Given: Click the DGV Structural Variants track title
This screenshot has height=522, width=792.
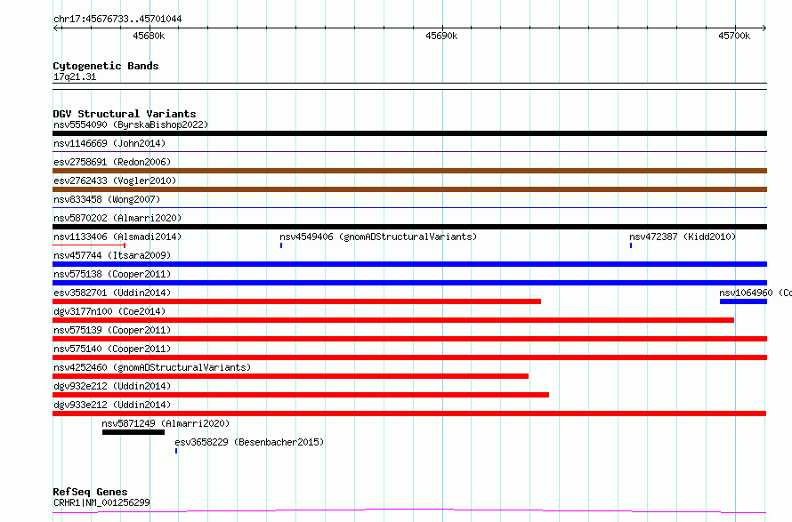Looking at the screenshot, I should [x=125, y=114].
